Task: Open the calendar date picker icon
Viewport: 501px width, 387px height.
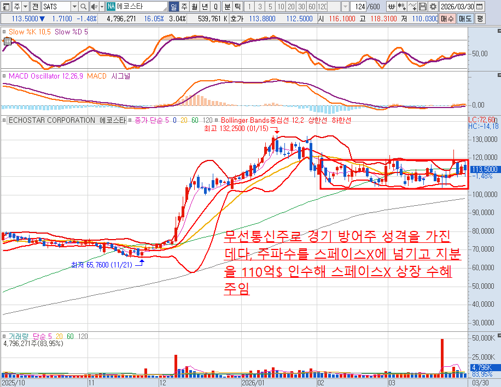Action: tap(479, 7)
